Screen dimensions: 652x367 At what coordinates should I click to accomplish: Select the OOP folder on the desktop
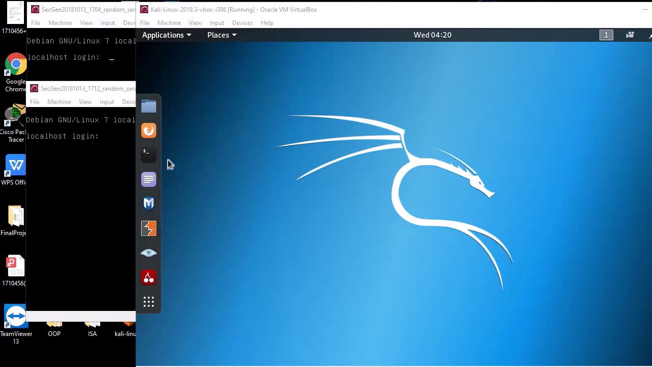coord(54,329)
